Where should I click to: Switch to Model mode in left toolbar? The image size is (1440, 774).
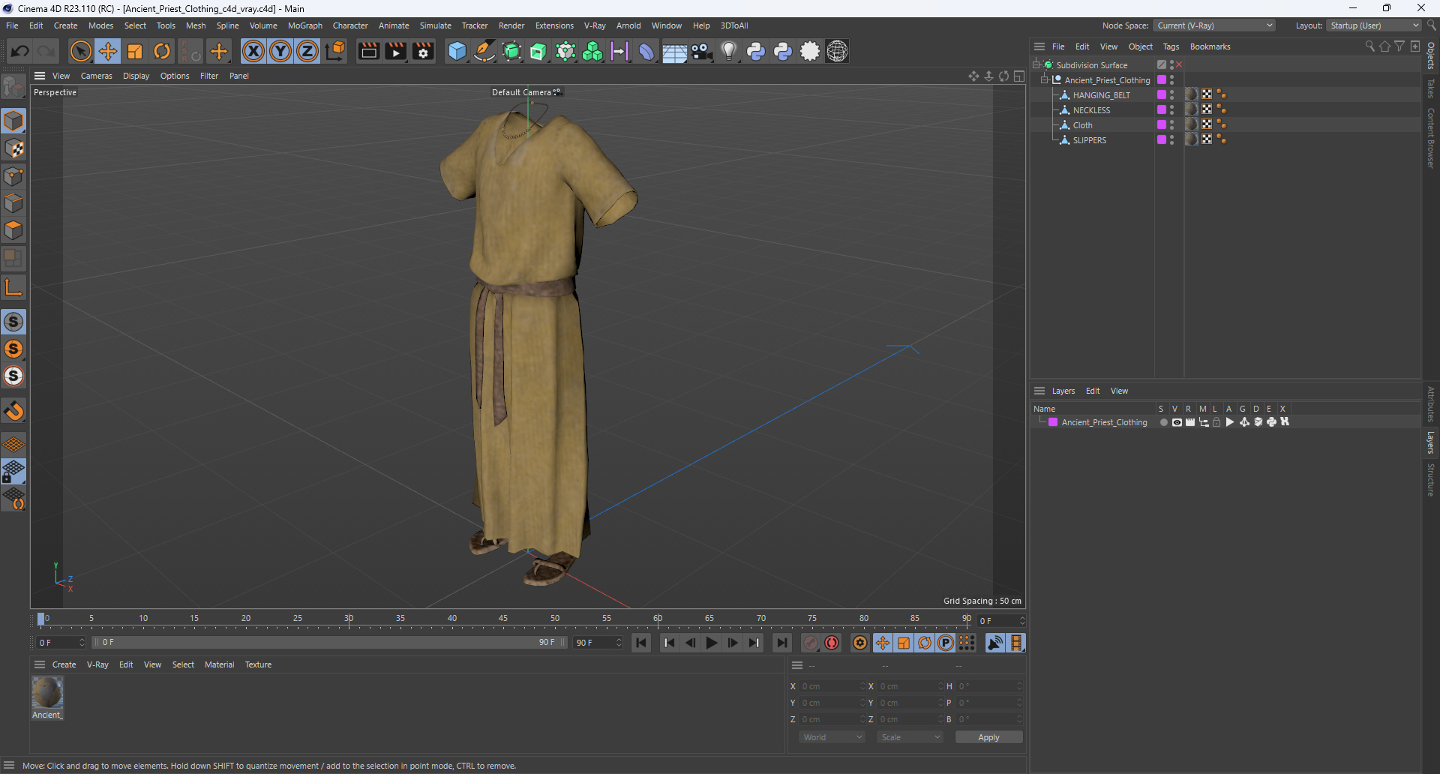(x=13, y=121)
